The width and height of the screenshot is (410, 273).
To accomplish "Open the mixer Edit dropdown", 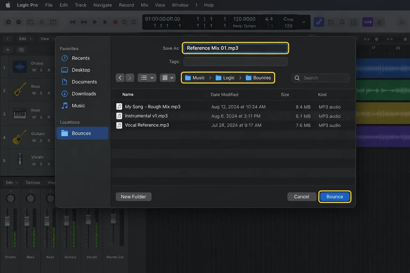I will (x=12, y=183).
